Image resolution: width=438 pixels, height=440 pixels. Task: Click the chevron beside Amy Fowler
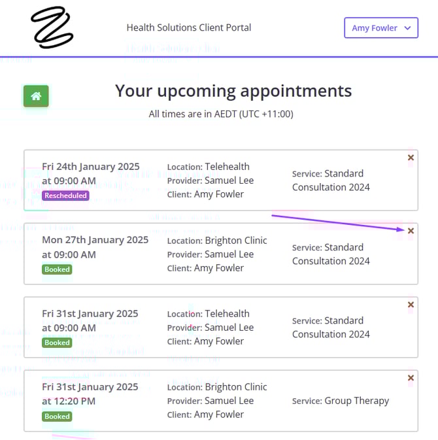407,28
